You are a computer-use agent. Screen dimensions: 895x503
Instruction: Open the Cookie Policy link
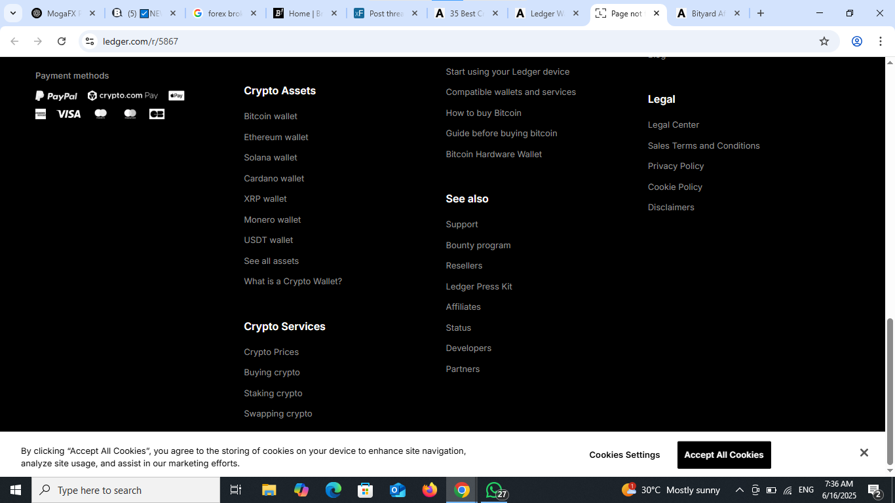click(675, 187)
